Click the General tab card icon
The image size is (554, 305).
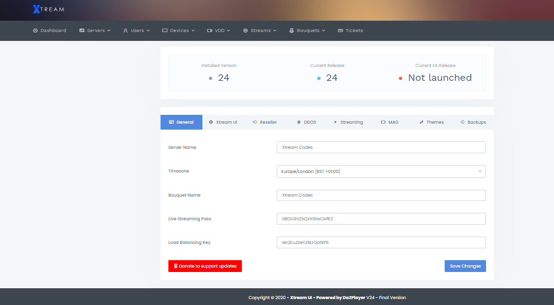(x=171, y=122)
